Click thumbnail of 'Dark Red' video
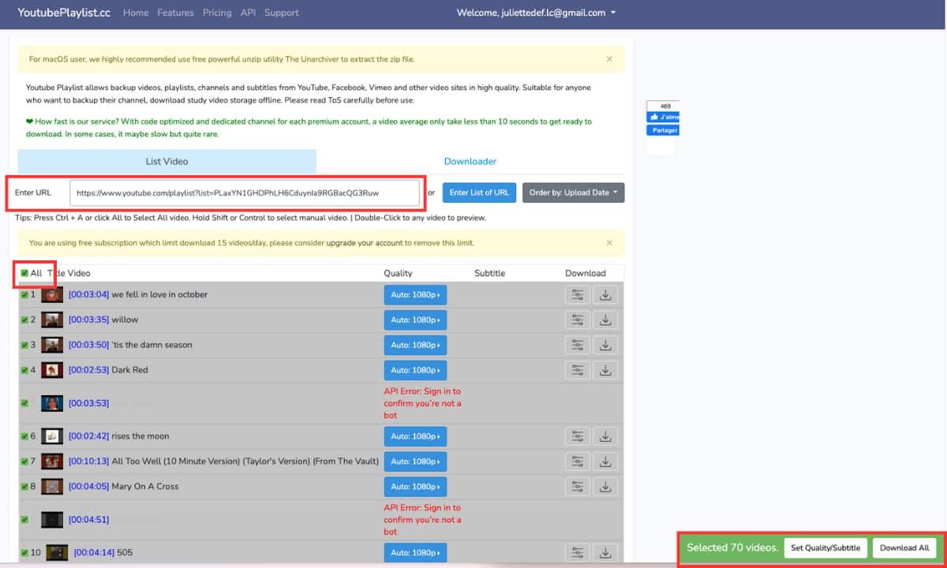Screen dimensions: 947x568 (x=52, y=370)
